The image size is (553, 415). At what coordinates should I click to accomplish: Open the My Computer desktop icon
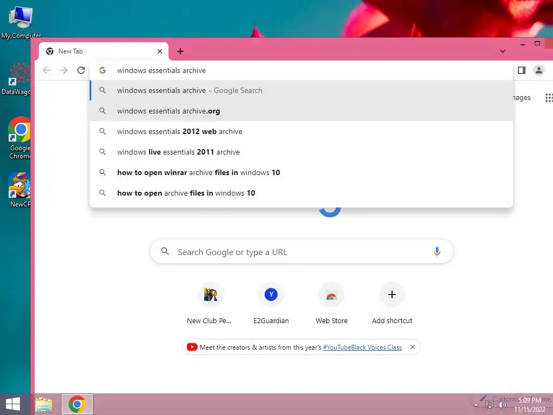point(21,22)
